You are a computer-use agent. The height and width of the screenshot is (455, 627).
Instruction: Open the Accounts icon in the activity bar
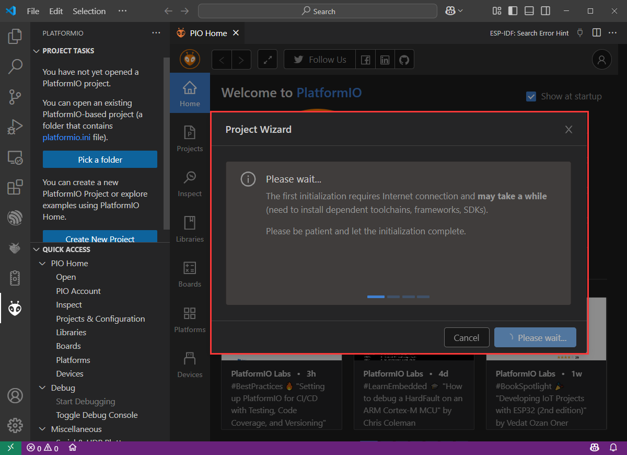[15, 395]
